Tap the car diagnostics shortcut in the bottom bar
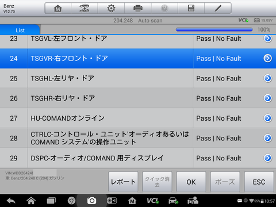Screen dimensions: 276x207 pos(173,201)
